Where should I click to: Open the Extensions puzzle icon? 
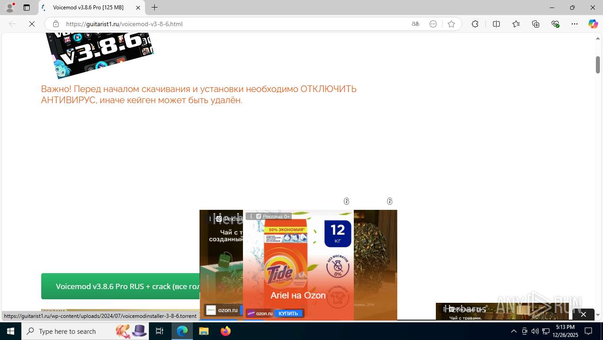[x=475, y=24]
